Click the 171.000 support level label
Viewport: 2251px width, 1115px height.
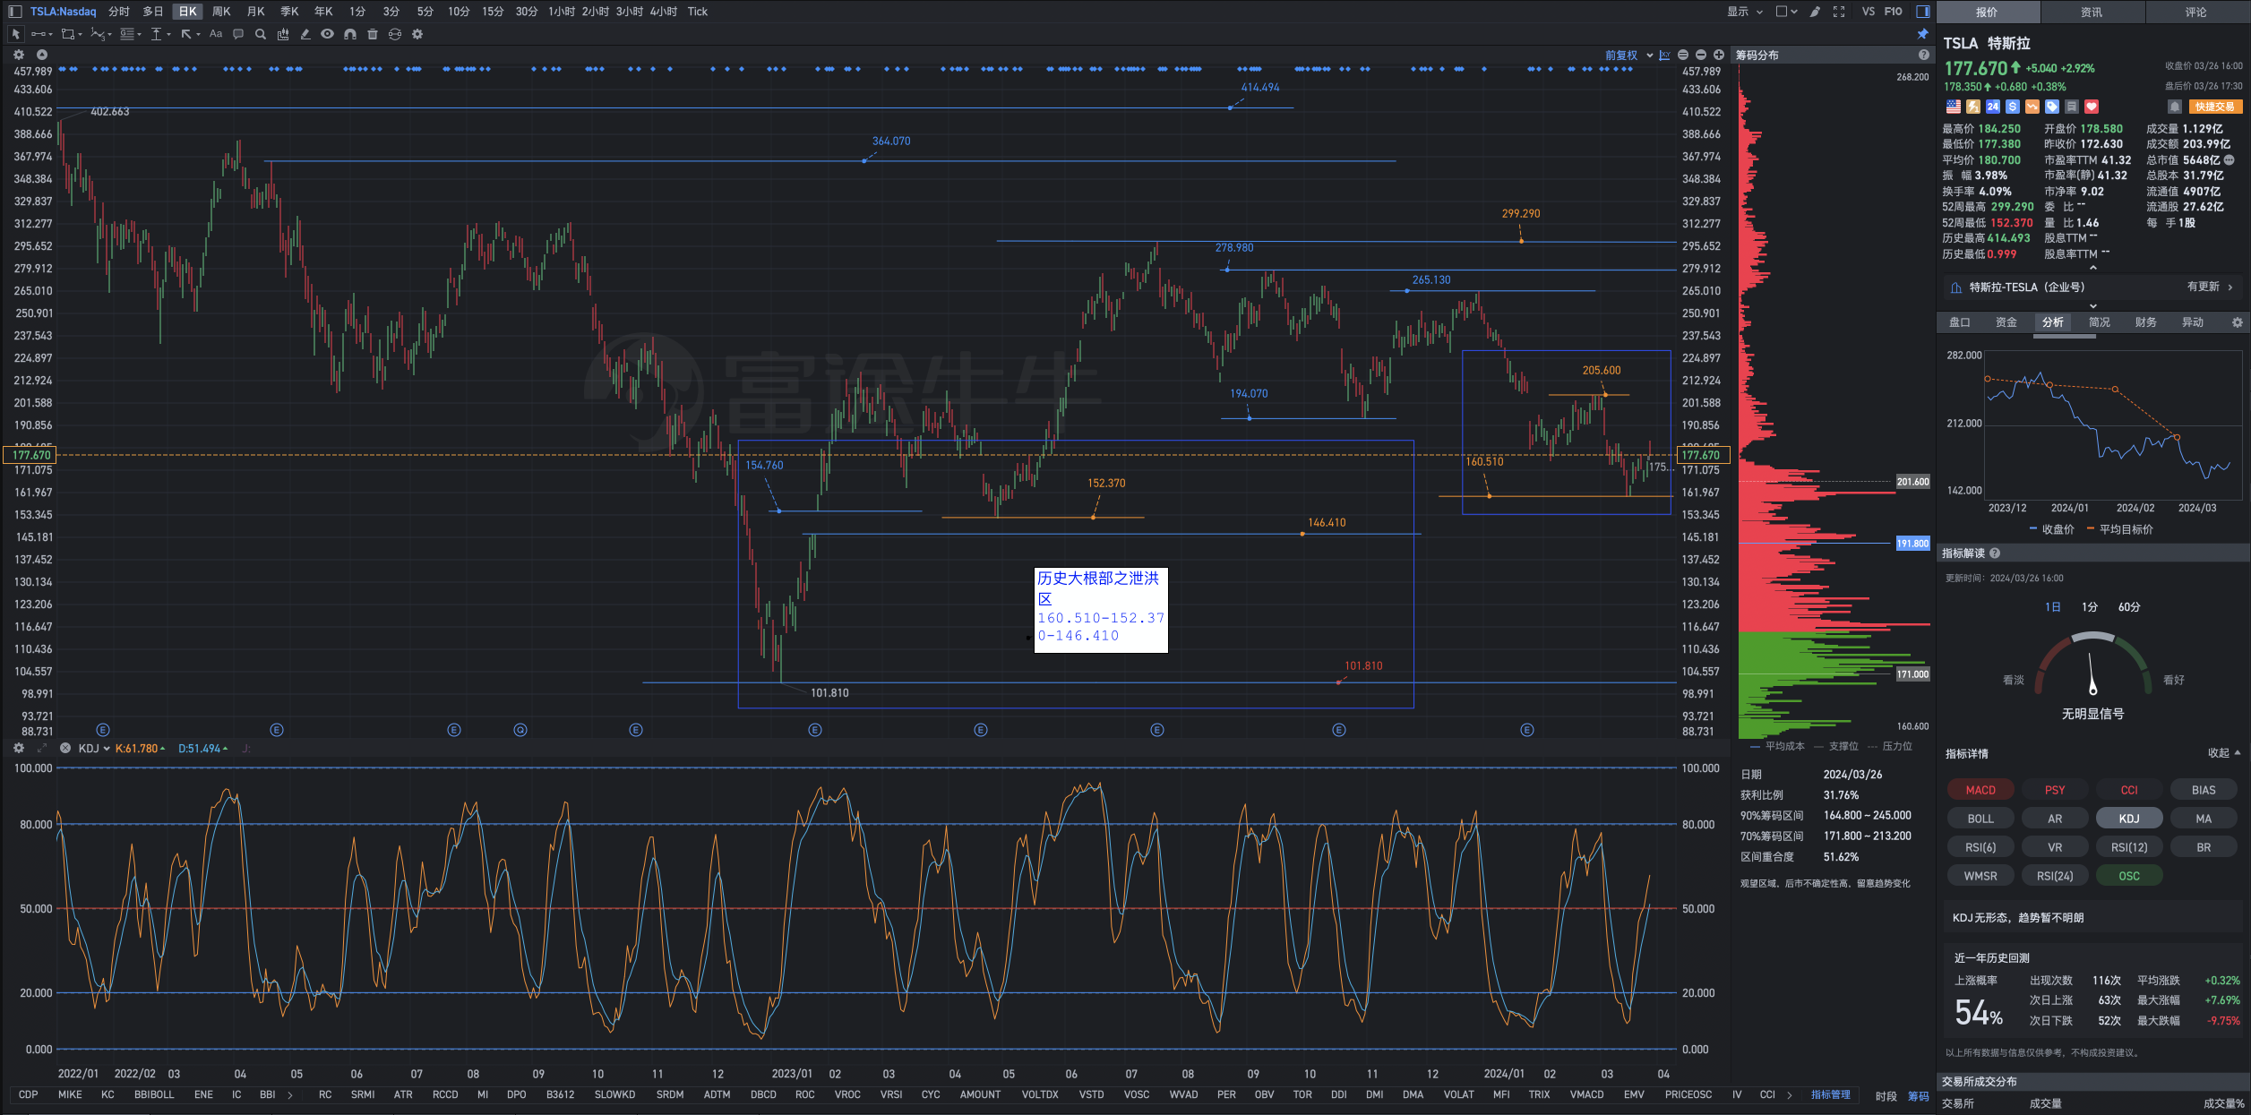point(1912,674)
